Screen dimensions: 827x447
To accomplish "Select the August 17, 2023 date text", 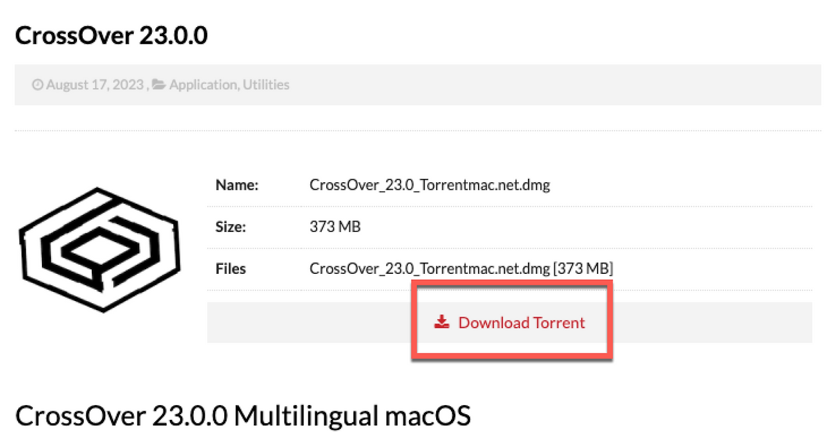I will [x=95, y=85].
